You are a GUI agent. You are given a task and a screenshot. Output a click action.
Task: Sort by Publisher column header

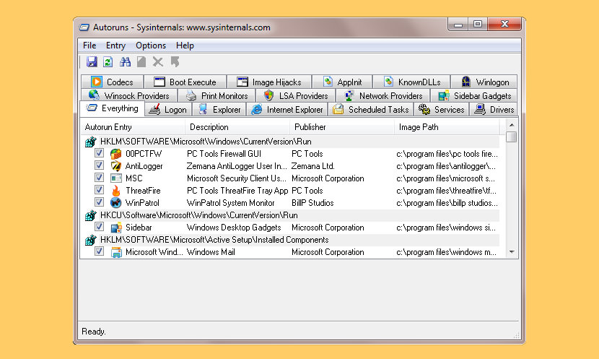(x=342, y=127)
